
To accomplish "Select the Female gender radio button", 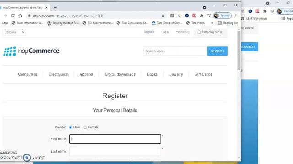I will pos(85,128).
